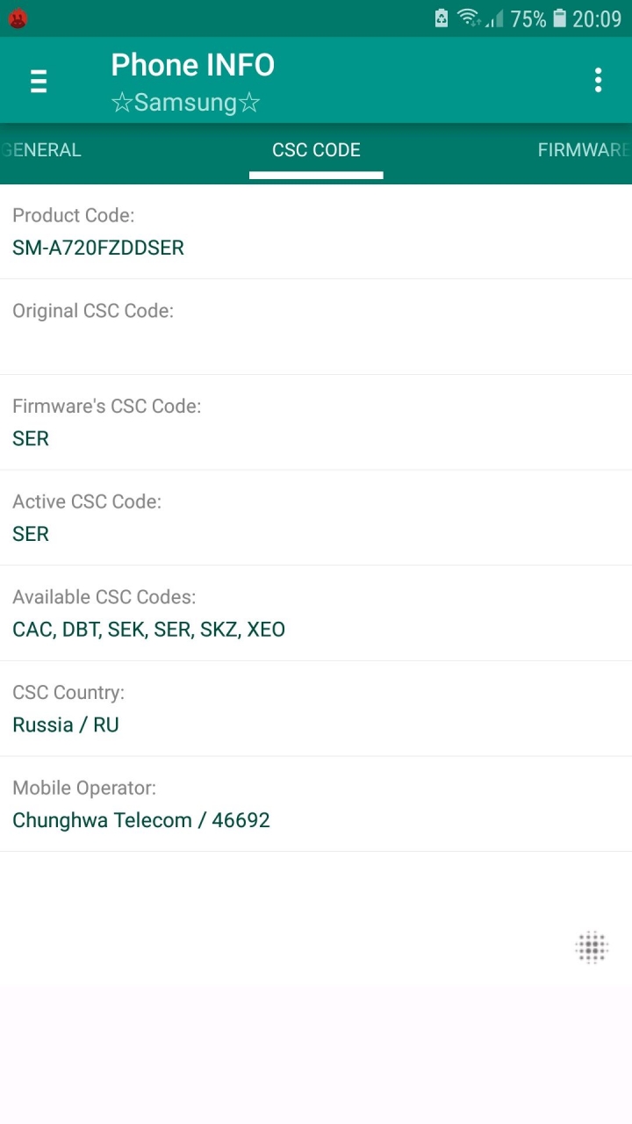Tap the empty Original CSC Code row

coord(316,328)
